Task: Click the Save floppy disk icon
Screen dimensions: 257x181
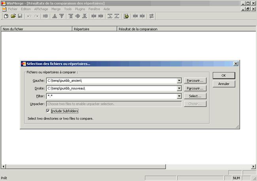Action: click(19, 16)
